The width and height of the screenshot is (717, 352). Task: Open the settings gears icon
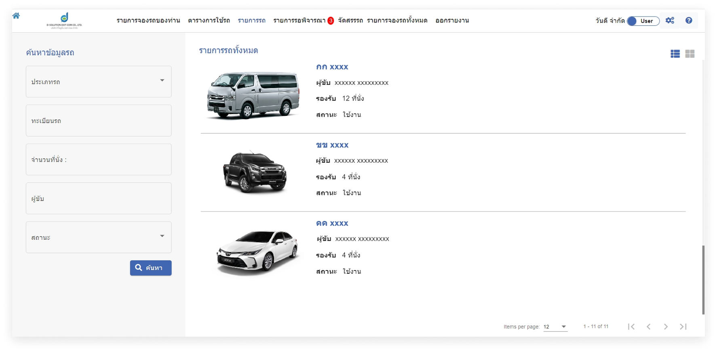click(x=670, y=21)
